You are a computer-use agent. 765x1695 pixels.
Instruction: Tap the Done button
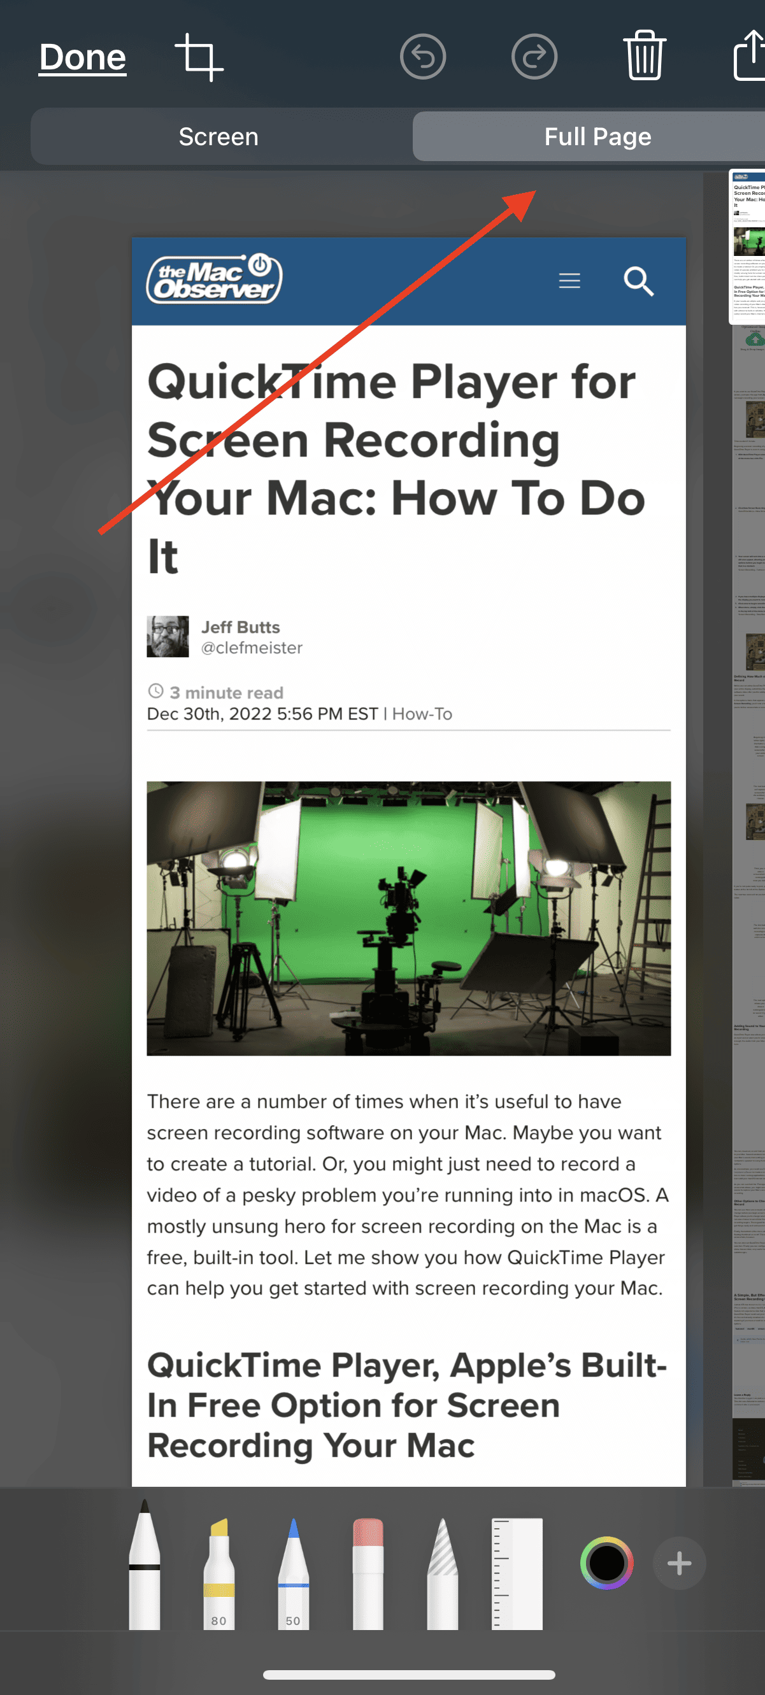[82, 57]
